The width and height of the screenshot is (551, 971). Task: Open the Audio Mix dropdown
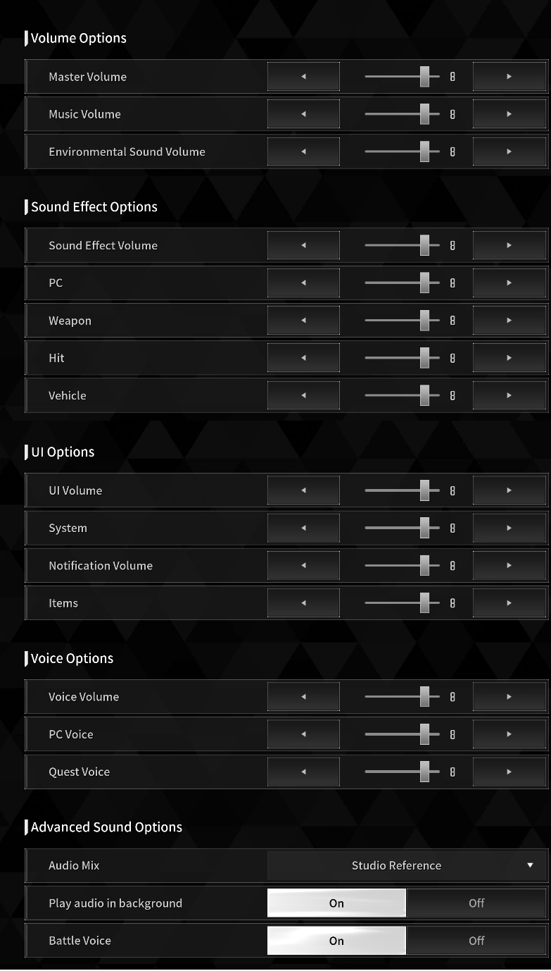(407, 865)
